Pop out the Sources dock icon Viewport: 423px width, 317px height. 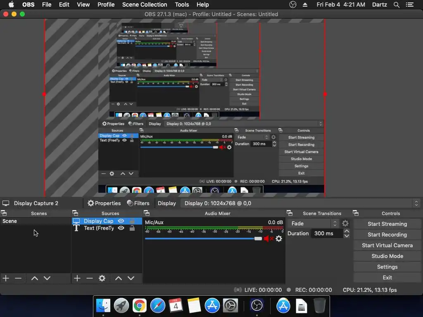coord(75,213)
